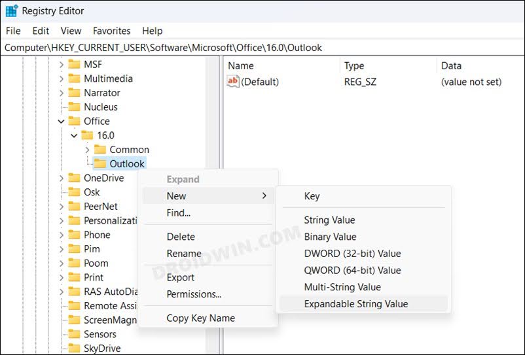Click the SkyDrive folder icon
This screenshot has height=355, width=525.
[75, 348]
